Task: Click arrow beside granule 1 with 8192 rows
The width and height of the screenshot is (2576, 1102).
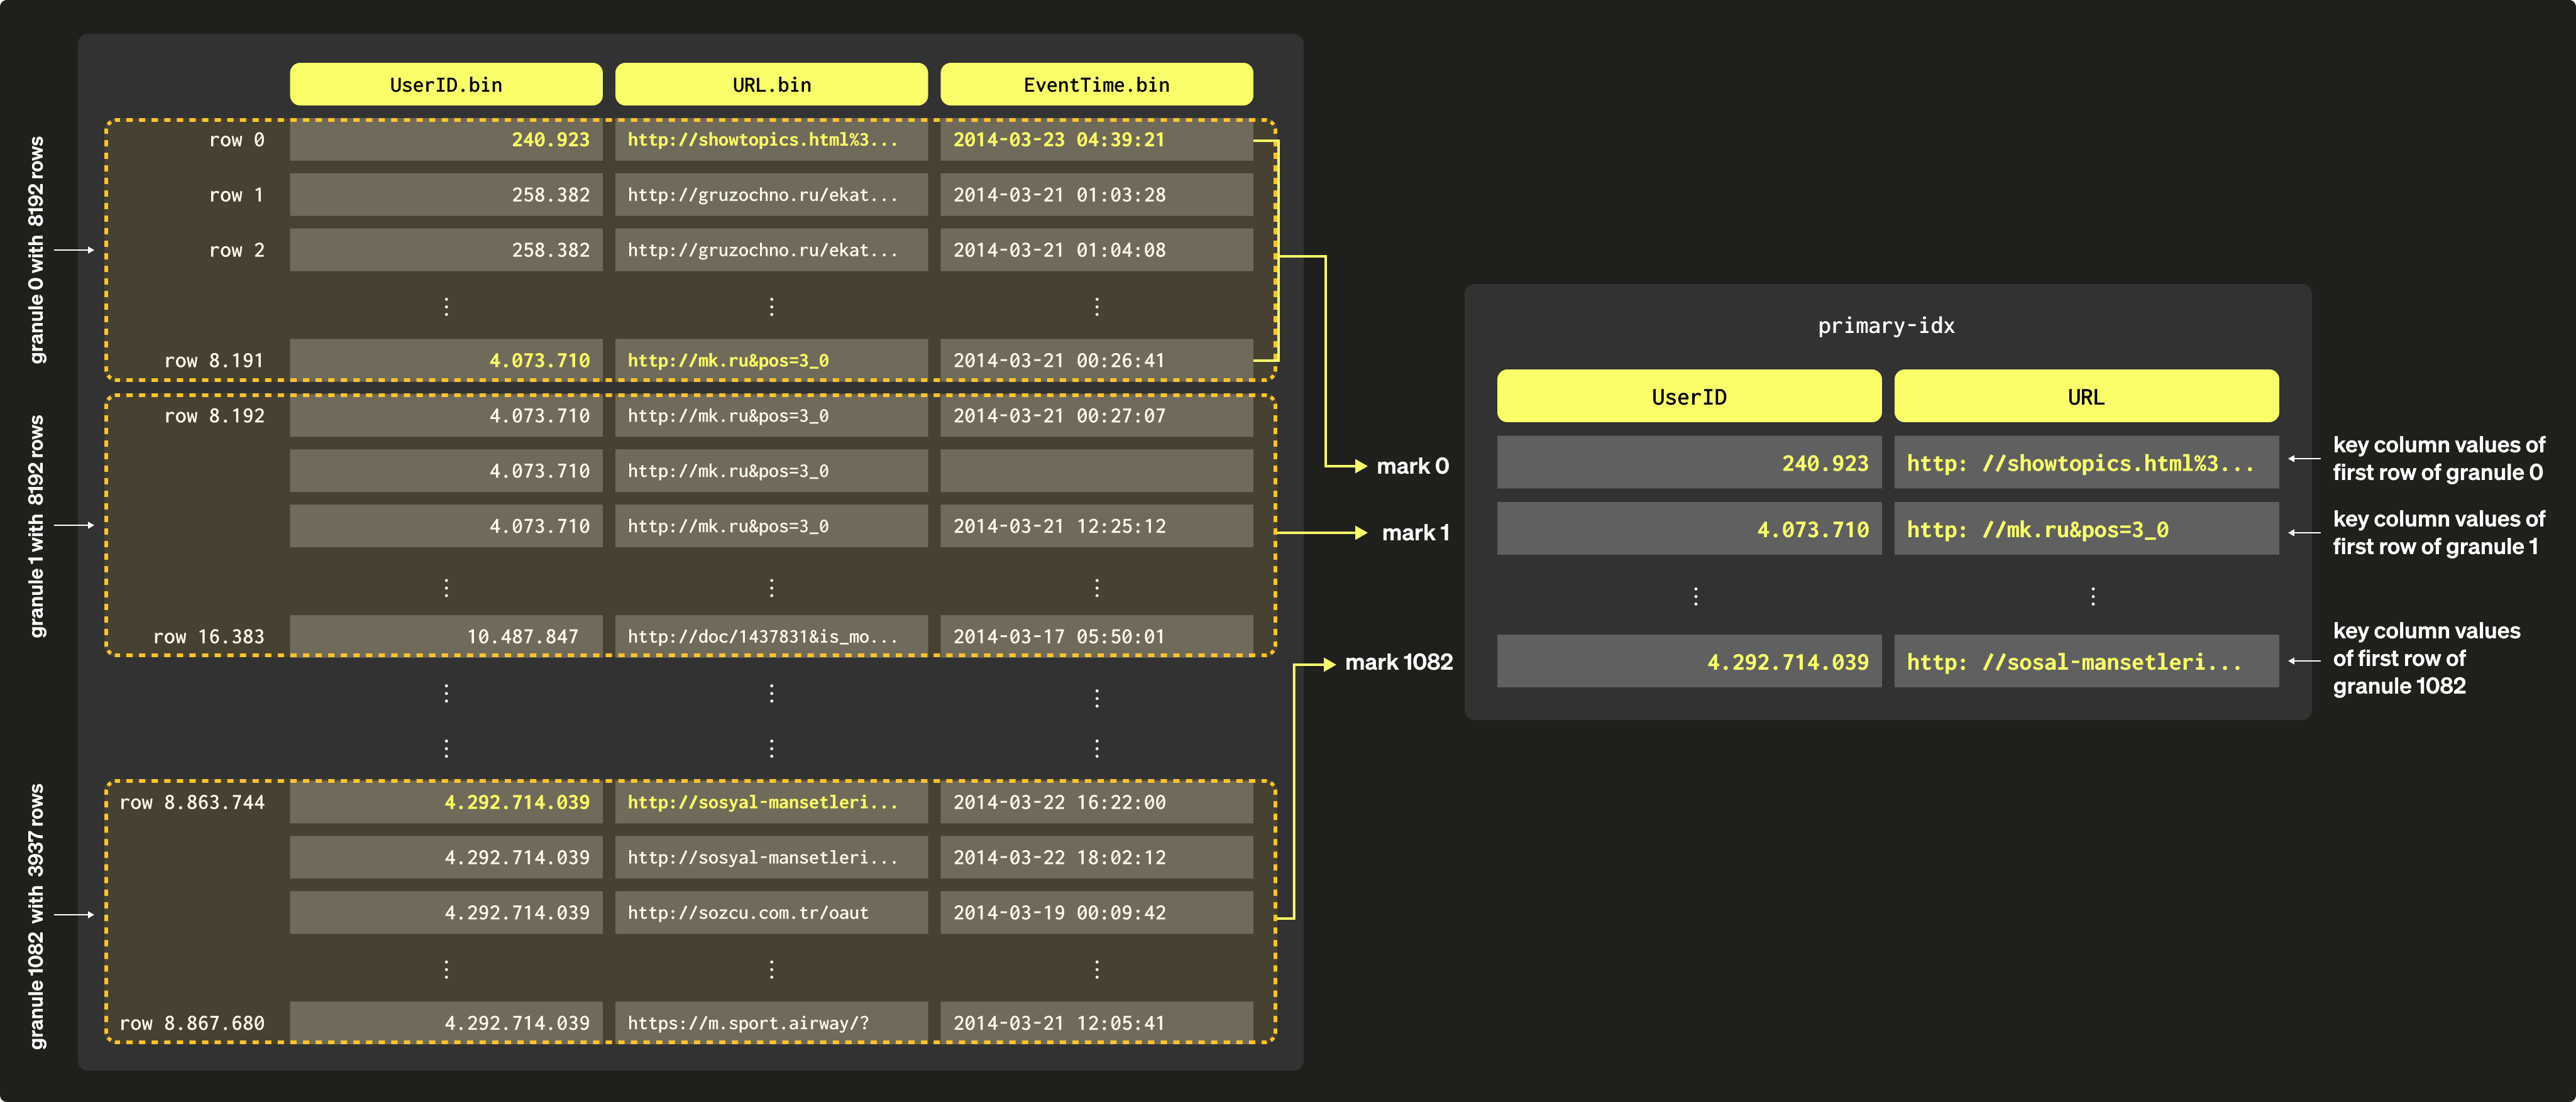Action: click(x=74, y=525)
